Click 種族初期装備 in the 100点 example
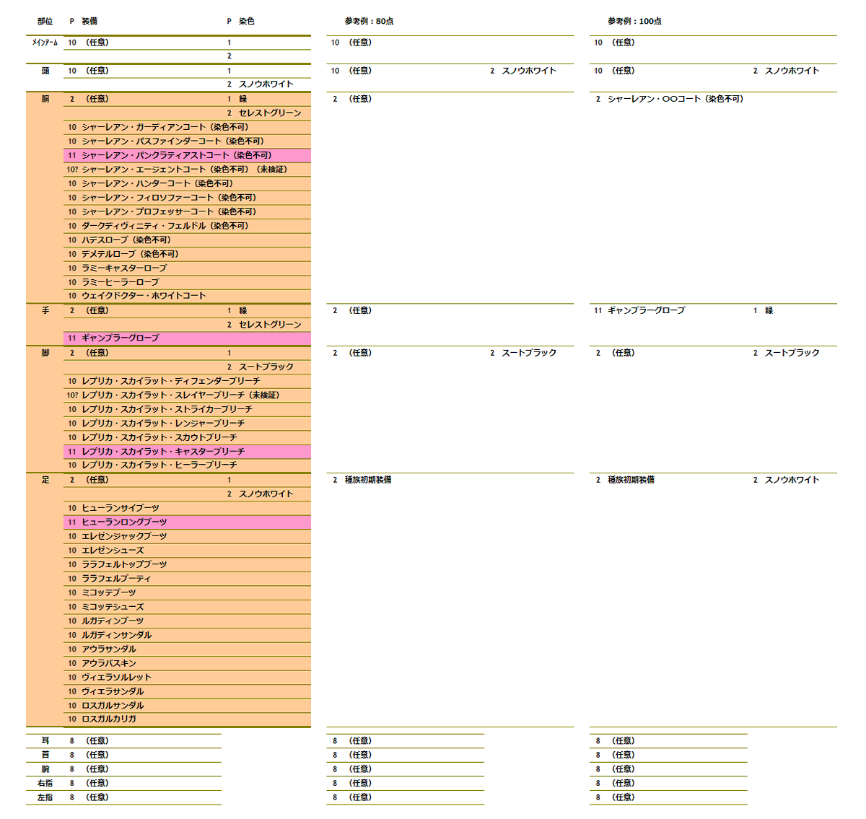Screen dimensions: 866x819 tap(631, 480)
